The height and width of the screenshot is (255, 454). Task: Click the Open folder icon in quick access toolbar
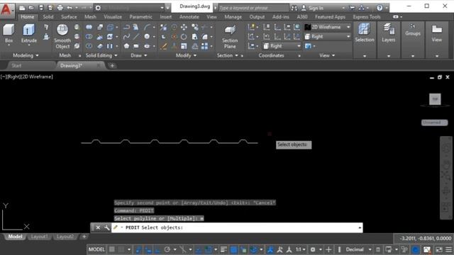point(31,8)
